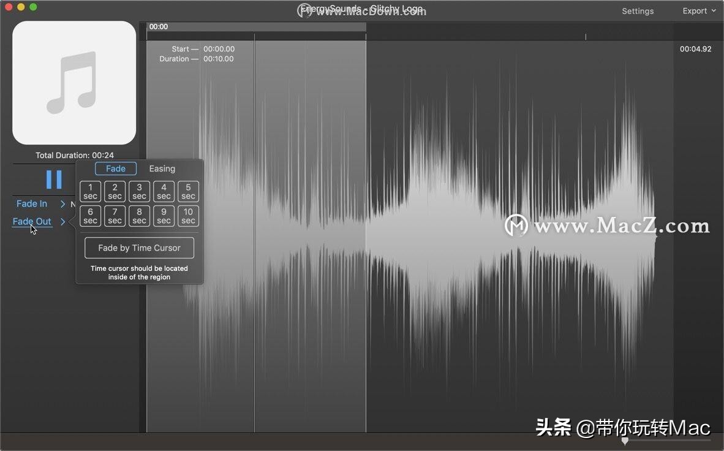The width and height of the screenshot is (724, 451).
Task: Click the playhead marker on the bottom slider
Action: (625, 440)
